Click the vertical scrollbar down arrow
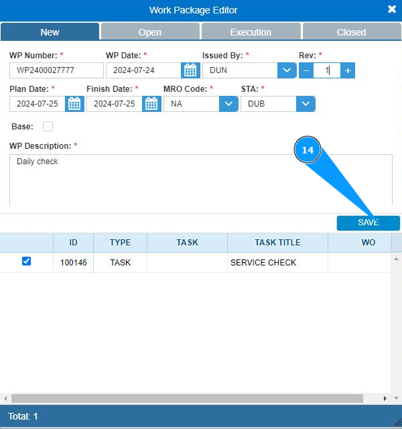Image resolution: width=402 pixels, height=429 pixels. pos(396,398)
